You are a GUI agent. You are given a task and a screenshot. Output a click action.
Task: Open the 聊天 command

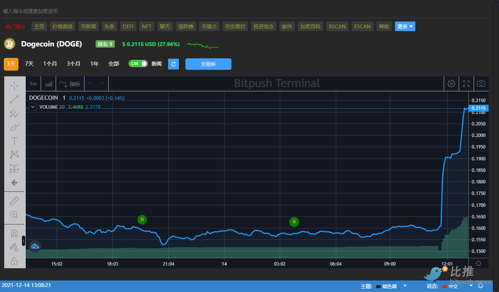(x=165, y=26)
